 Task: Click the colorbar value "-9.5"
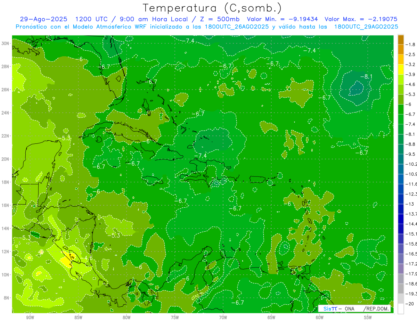(411, 154)
